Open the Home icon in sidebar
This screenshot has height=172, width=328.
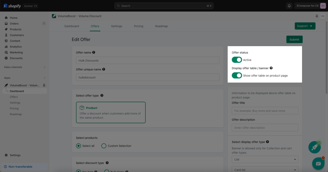pos(6,18)
